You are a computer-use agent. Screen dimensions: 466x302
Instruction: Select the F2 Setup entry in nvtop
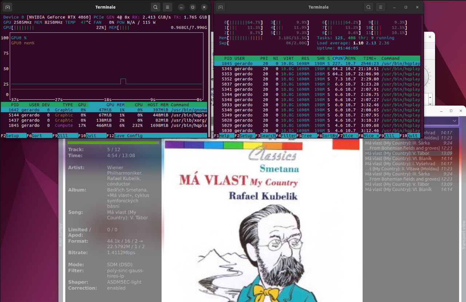[x=13, y=136]
